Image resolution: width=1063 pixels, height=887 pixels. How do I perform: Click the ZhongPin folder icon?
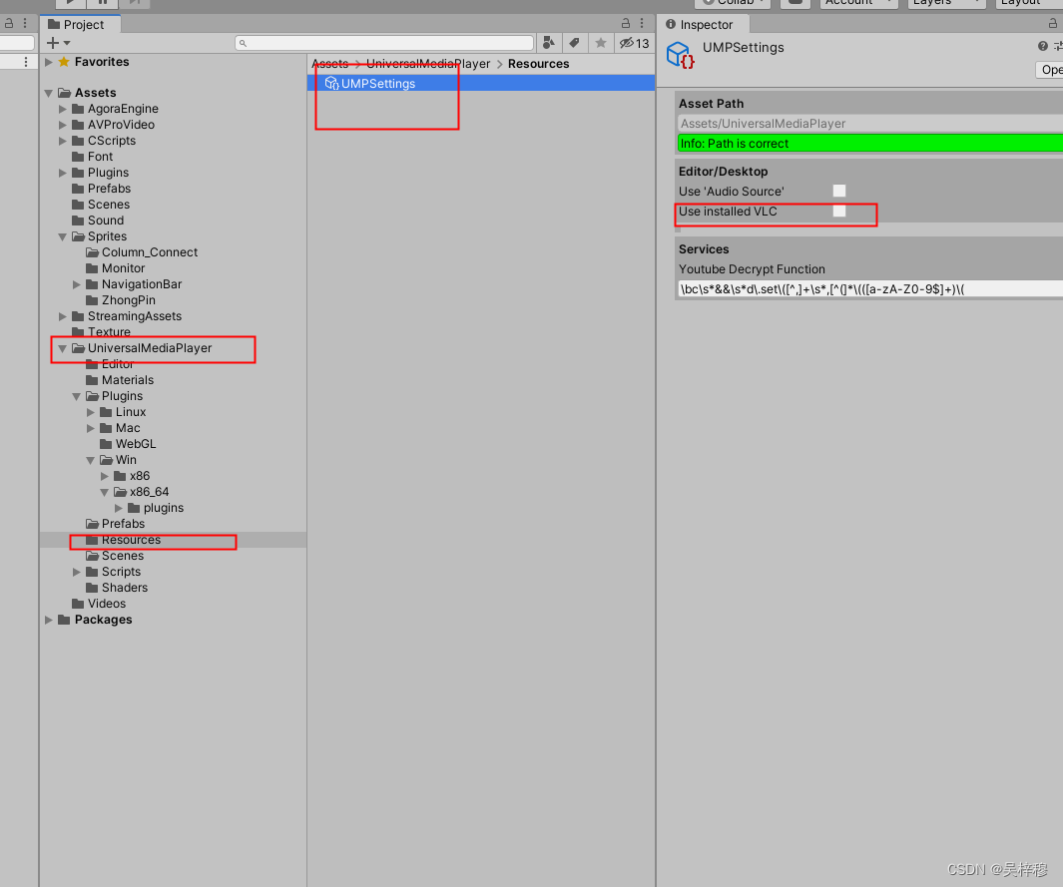pyautogui.click(x=92, y=300)
